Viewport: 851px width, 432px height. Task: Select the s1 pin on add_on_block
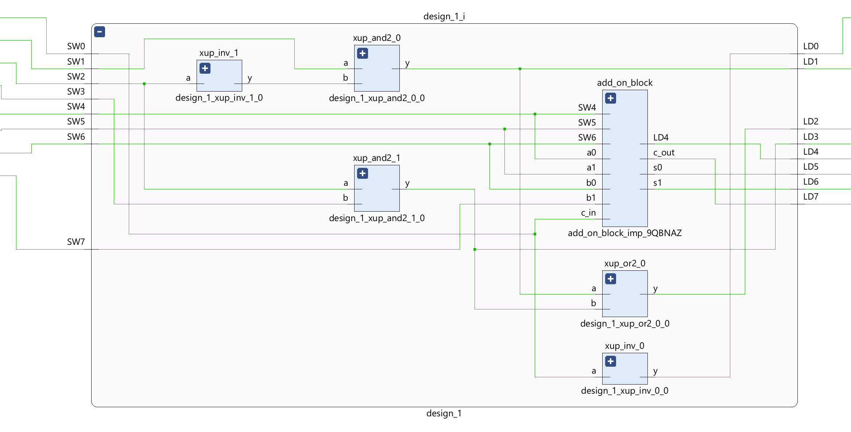click(x=657, y=183)
